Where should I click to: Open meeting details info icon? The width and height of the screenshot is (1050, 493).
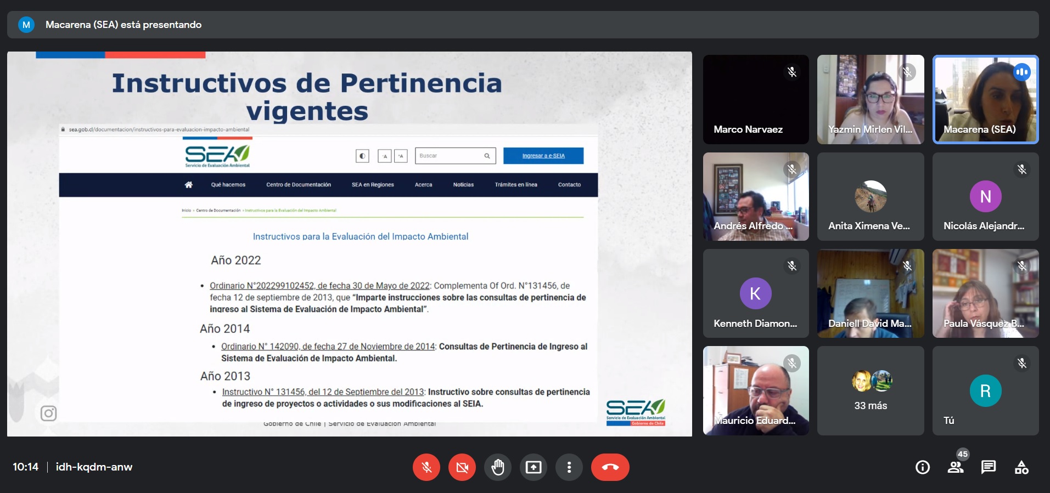[x=923, y=467]
